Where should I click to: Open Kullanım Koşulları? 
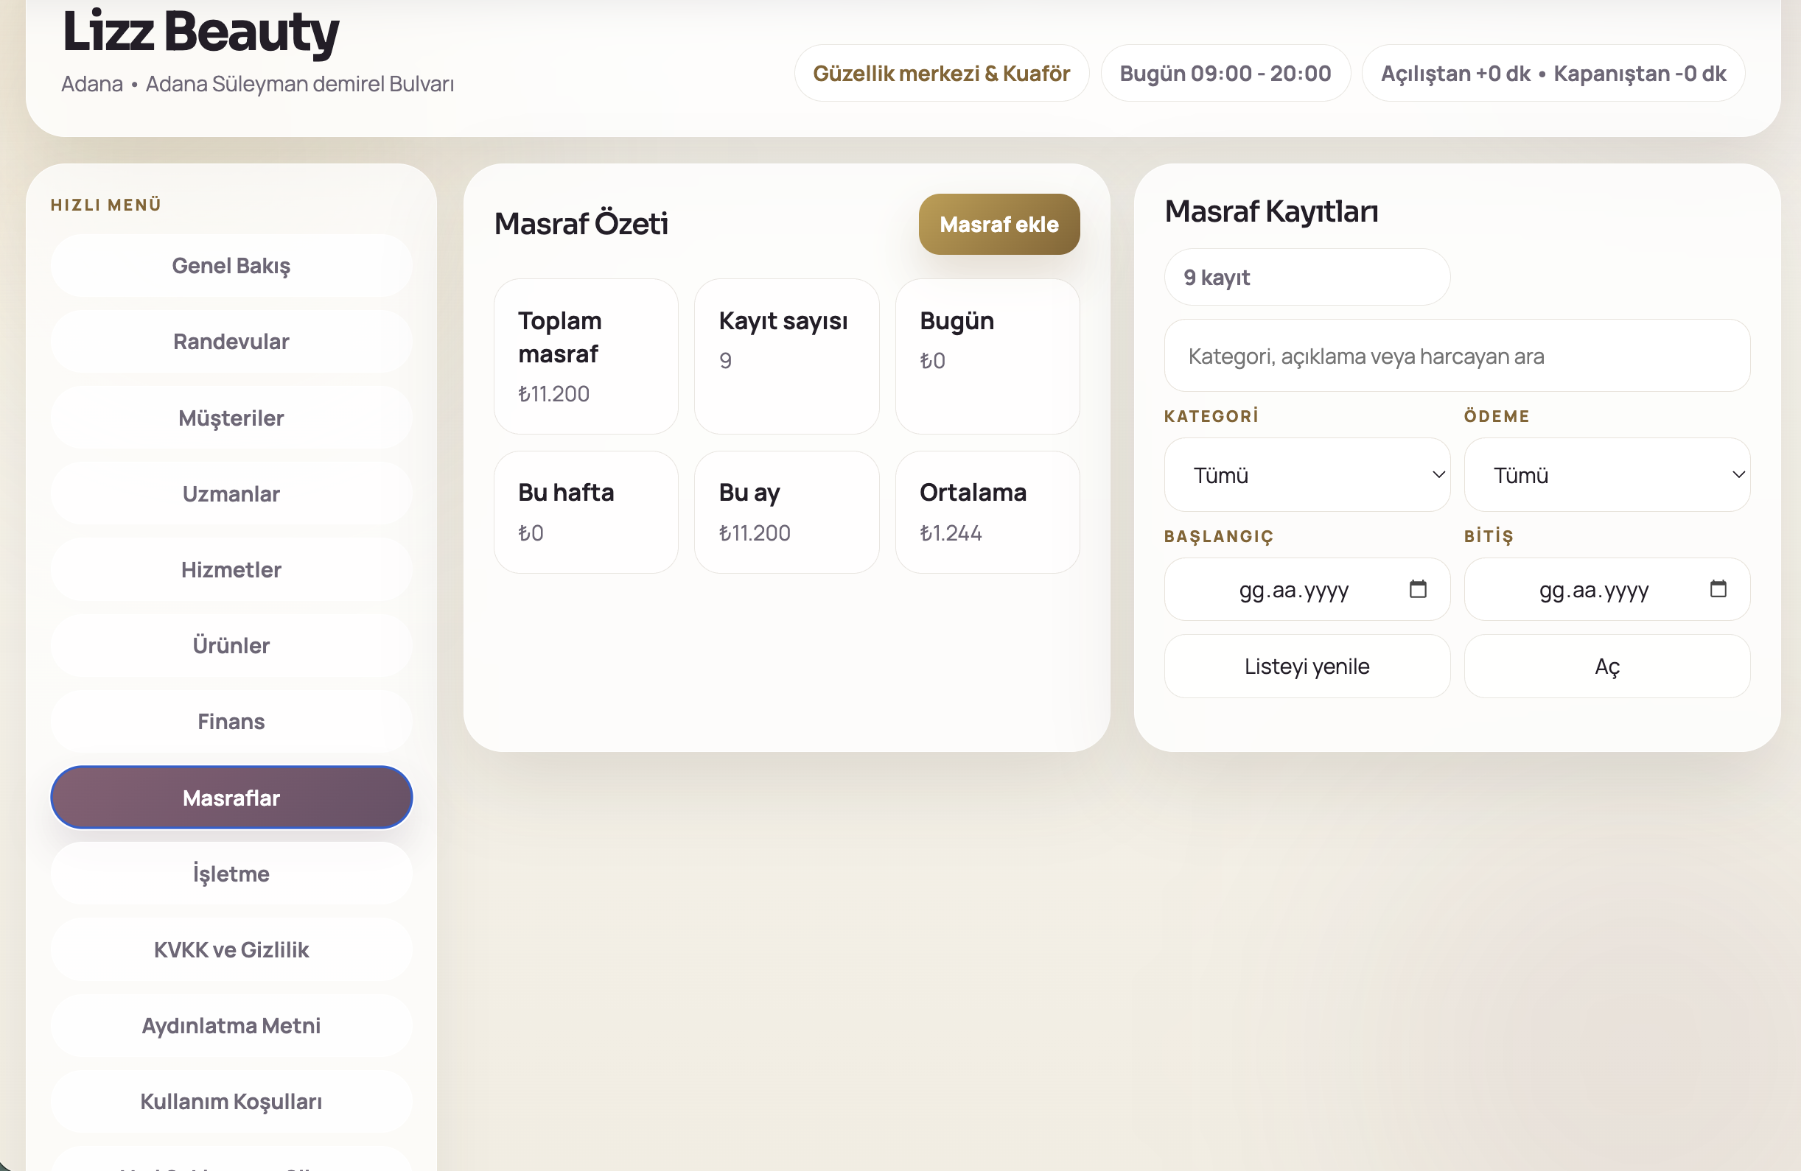point(231,1102)
